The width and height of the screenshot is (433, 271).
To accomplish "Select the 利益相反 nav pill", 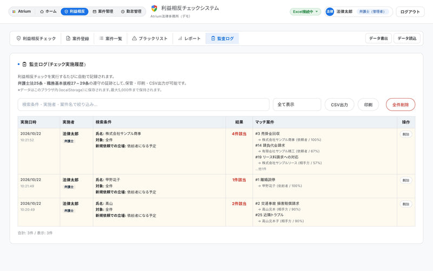I will pos(75,11).
